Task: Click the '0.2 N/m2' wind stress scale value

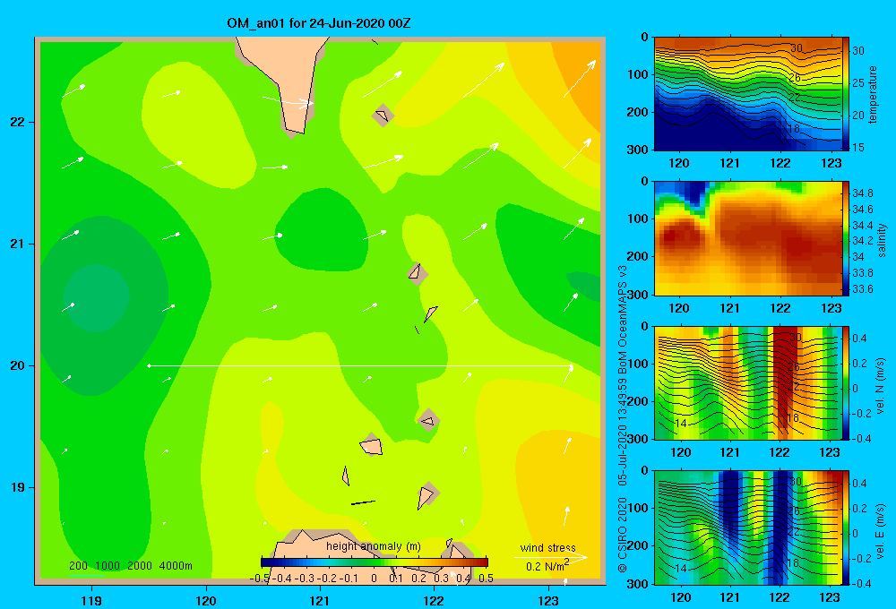Action: click(x=547, y=566)
